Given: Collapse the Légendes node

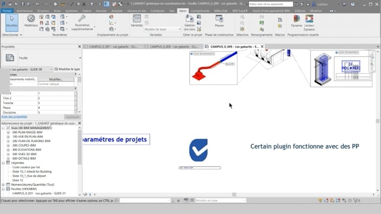Looking at the screenshot, I should pyautogui.click(x=4, y=163).
